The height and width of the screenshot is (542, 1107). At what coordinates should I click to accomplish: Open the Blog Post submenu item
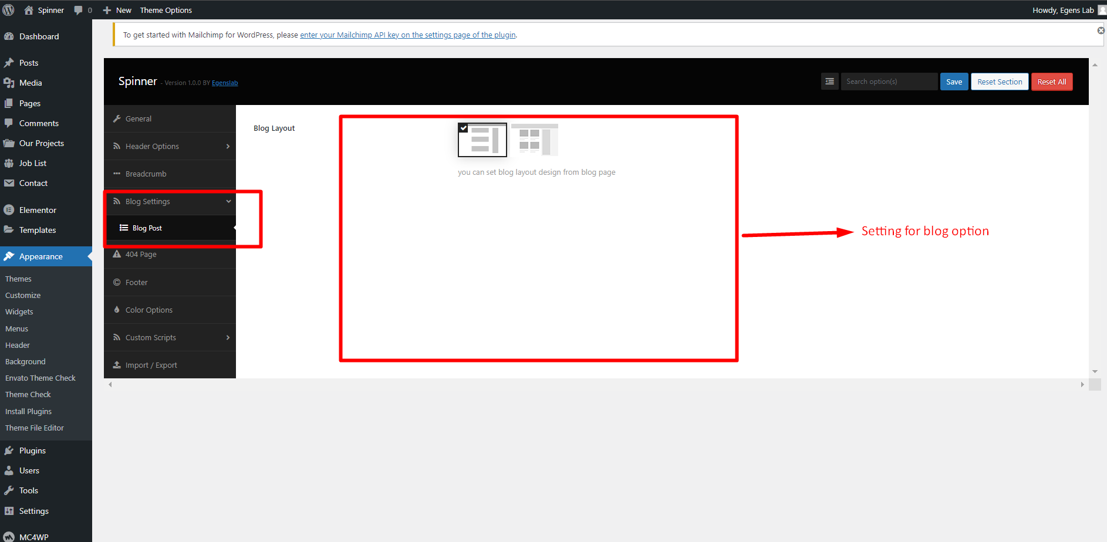tap(170, 228)
